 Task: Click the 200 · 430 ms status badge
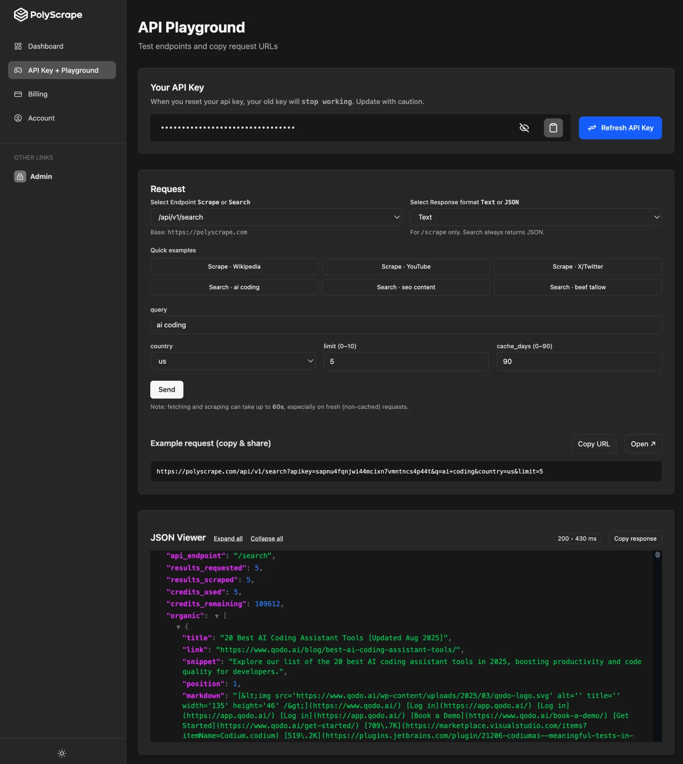pyautogui.click(x=577, y=539)
